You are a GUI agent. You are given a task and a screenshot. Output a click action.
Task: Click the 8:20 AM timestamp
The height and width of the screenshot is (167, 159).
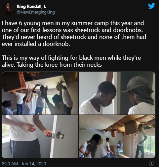10,164
